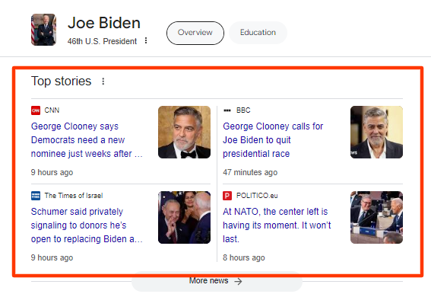Click the POLITICO.eu red P icon
The height and width of the screenshot is (294, 431).
(x=227, y=196)
